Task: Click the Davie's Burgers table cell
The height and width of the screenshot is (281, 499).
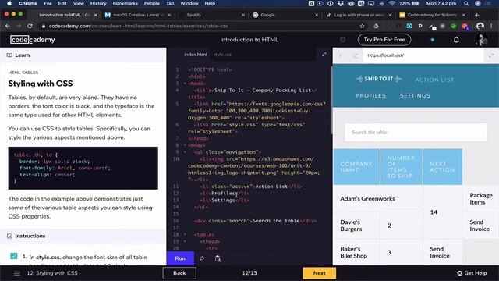Action: click(x=356, y=226)
